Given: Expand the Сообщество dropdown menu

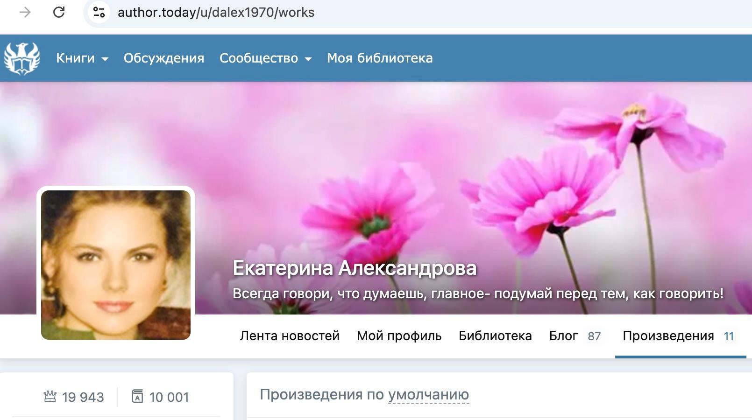Looking at the screenshot, I should (x=265, y=58).
